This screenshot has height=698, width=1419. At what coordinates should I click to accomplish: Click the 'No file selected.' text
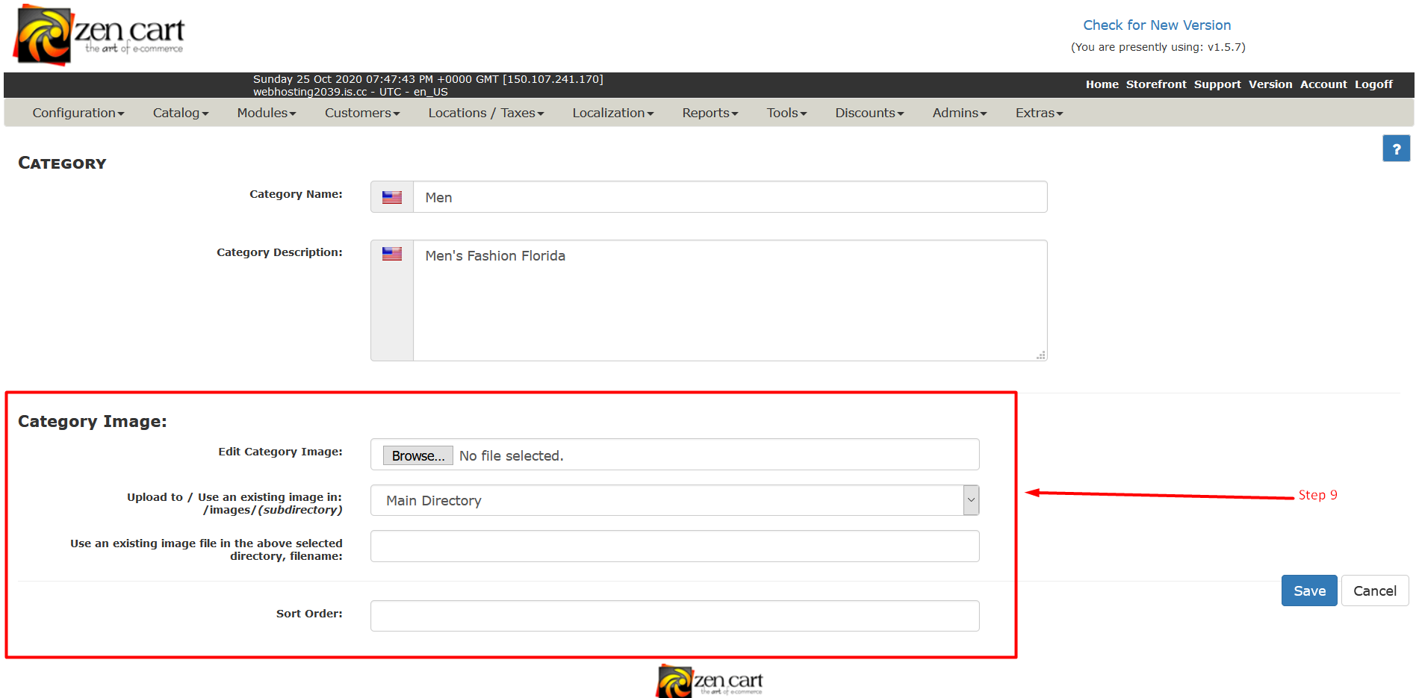coord(511,455)
